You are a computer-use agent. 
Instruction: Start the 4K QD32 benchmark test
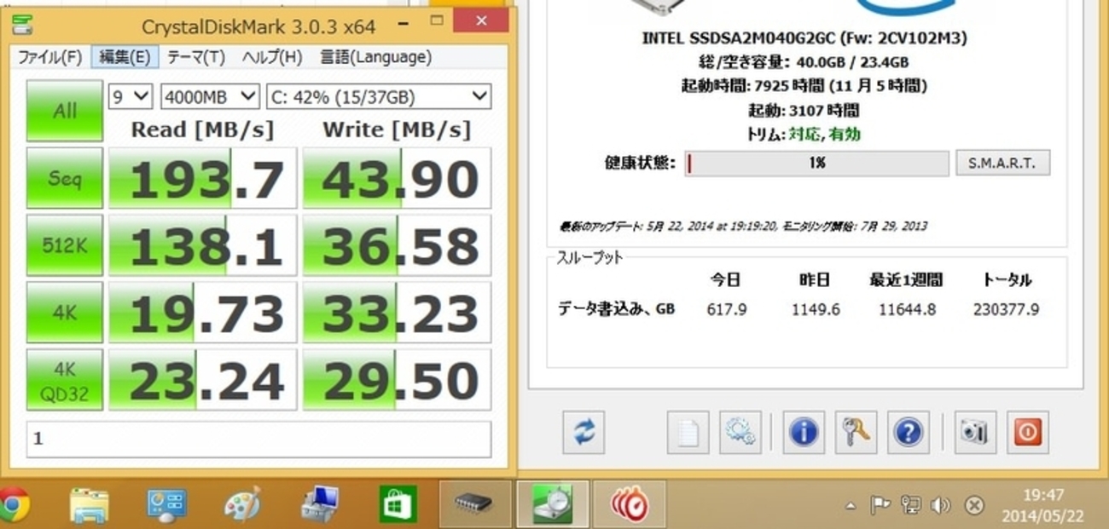pos(65,380)
